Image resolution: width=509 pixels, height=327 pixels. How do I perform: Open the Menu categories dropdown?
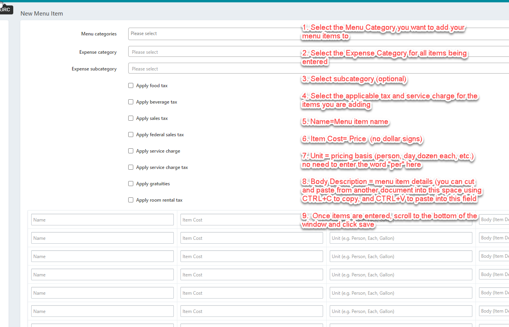click(x=214, y=34)
